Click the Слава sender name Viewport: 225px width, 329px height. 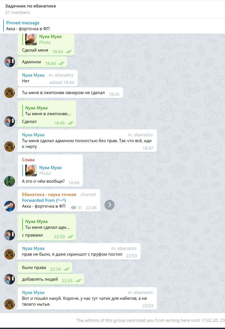click(28, 160)
